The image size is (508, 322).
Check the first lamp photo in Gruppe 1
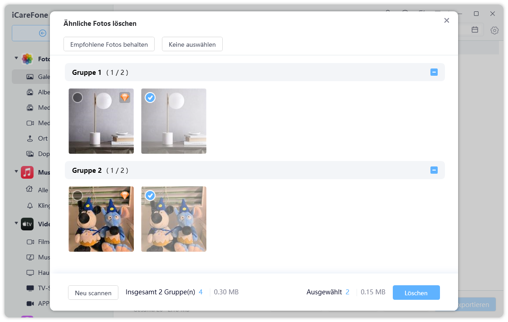78,98
